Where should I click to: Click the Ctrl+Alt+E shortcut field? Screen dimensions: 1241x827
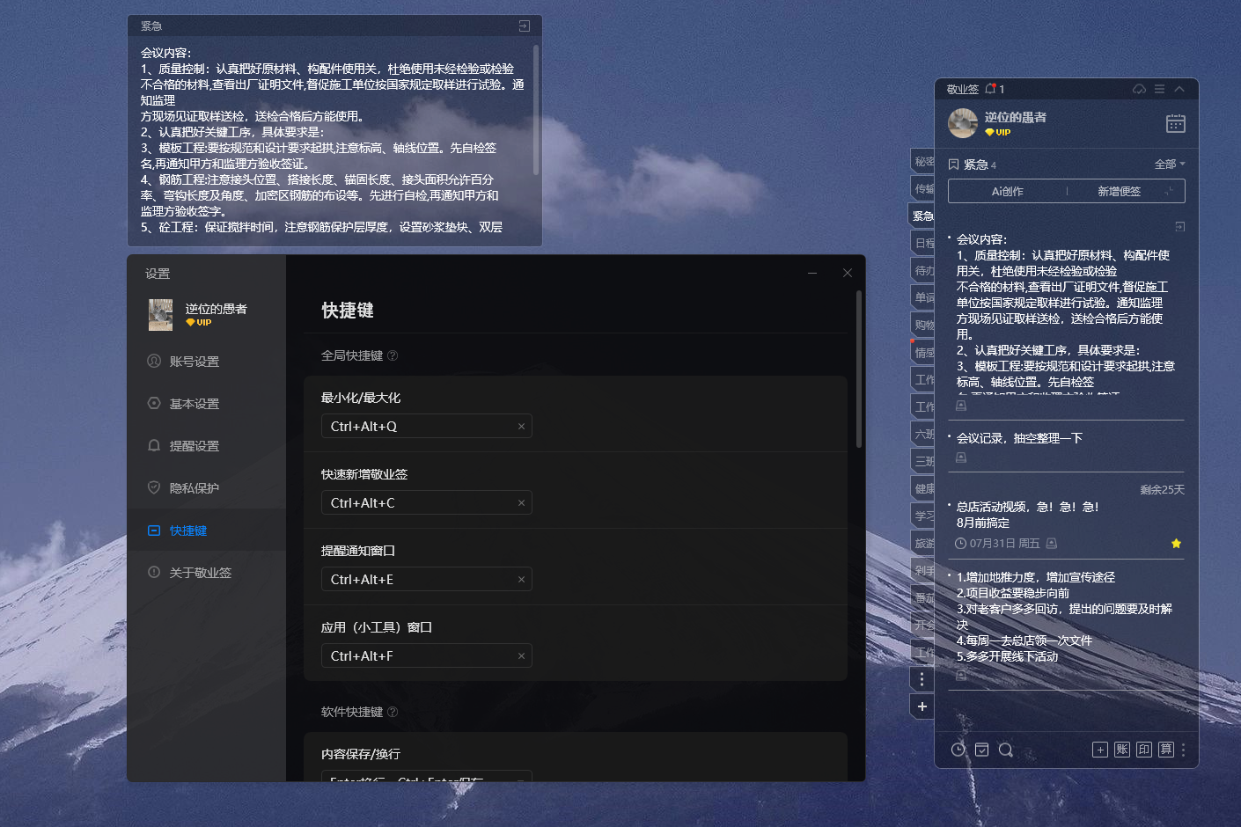pos(427,579)
